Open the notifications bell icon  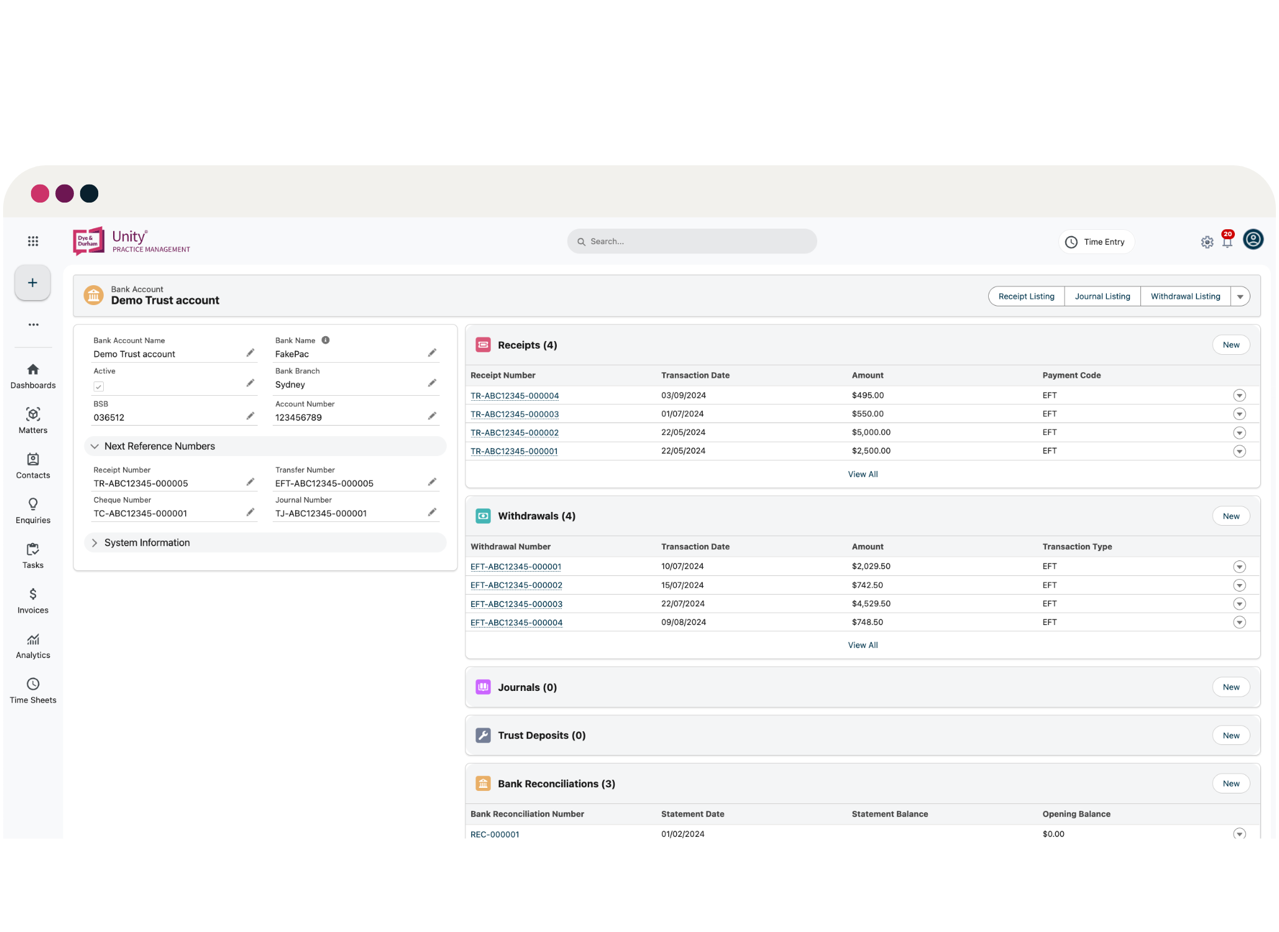pyautogui.click(x=1227, y=242)
